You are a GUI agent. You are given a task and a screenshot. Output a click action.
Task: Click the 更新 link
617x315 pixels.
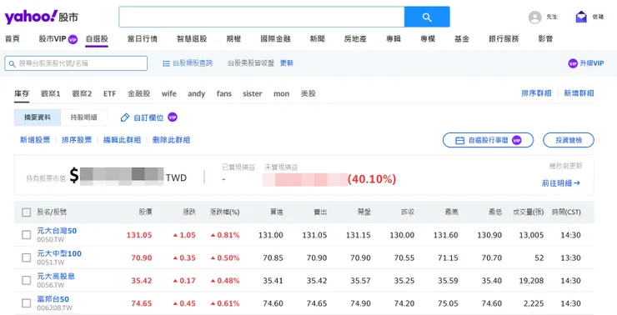[287, 63]
